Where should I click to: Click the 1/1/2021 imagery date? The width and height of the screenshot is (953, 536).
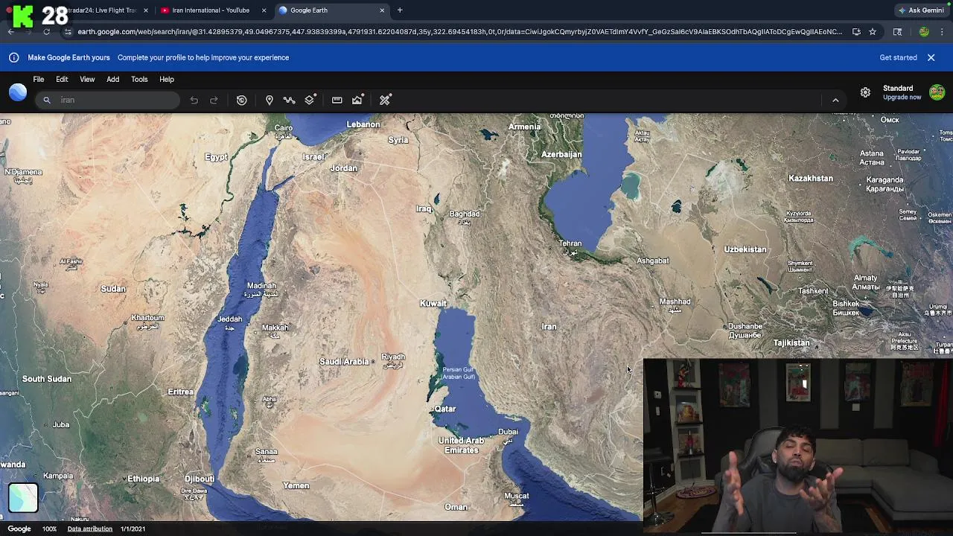(133, 529)
